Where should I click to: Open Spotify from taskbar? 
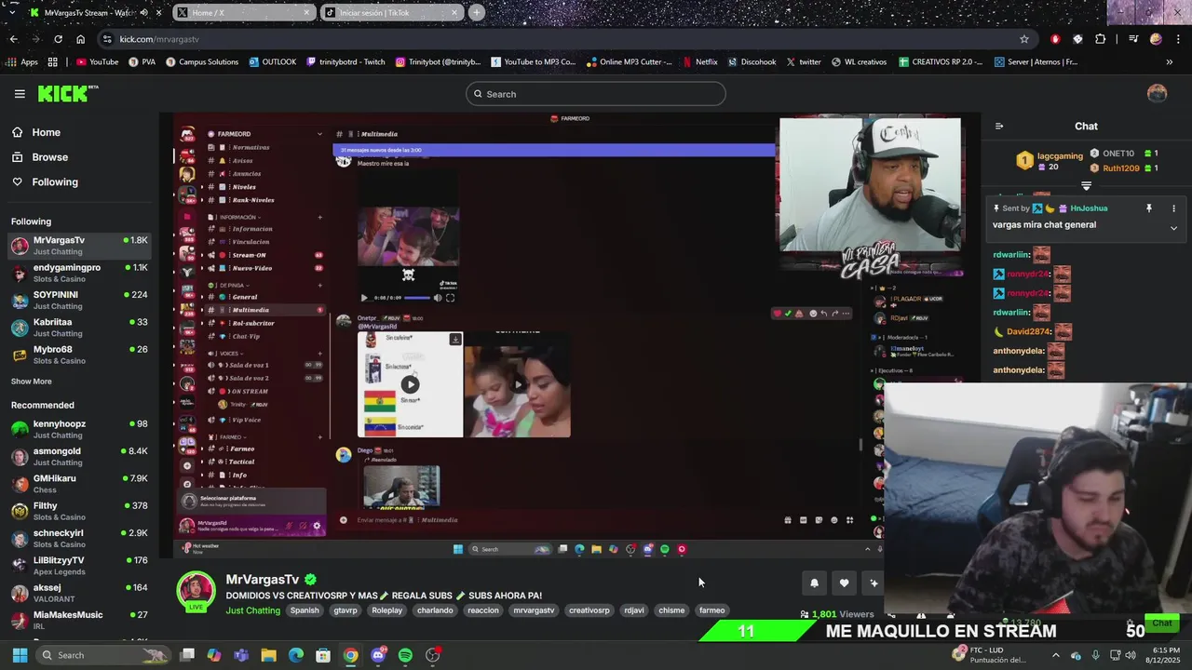click(405, 655)
